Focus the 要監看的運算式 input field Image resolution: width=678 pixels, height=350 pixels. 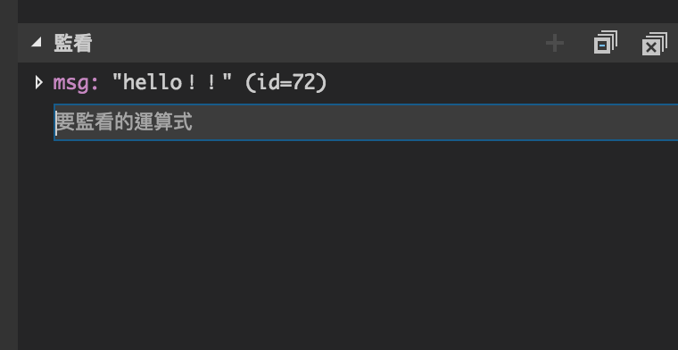click(366, 122)
